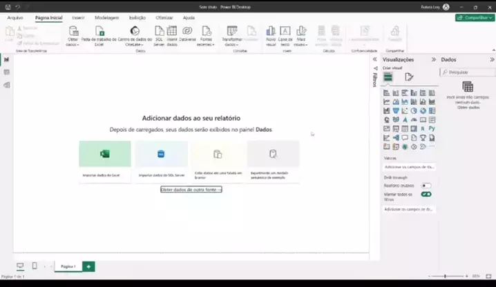
Task: Collapse the Dados pane chevron
Action: click(493, 59)
